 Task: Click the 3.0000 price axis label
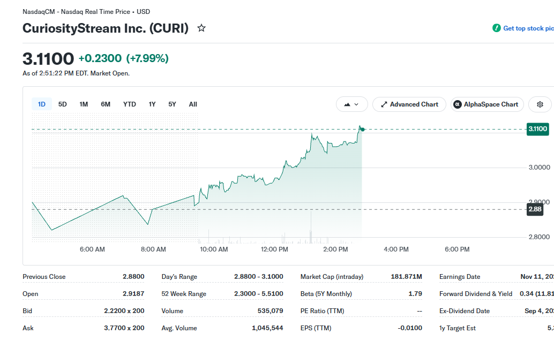click(539, 168)
